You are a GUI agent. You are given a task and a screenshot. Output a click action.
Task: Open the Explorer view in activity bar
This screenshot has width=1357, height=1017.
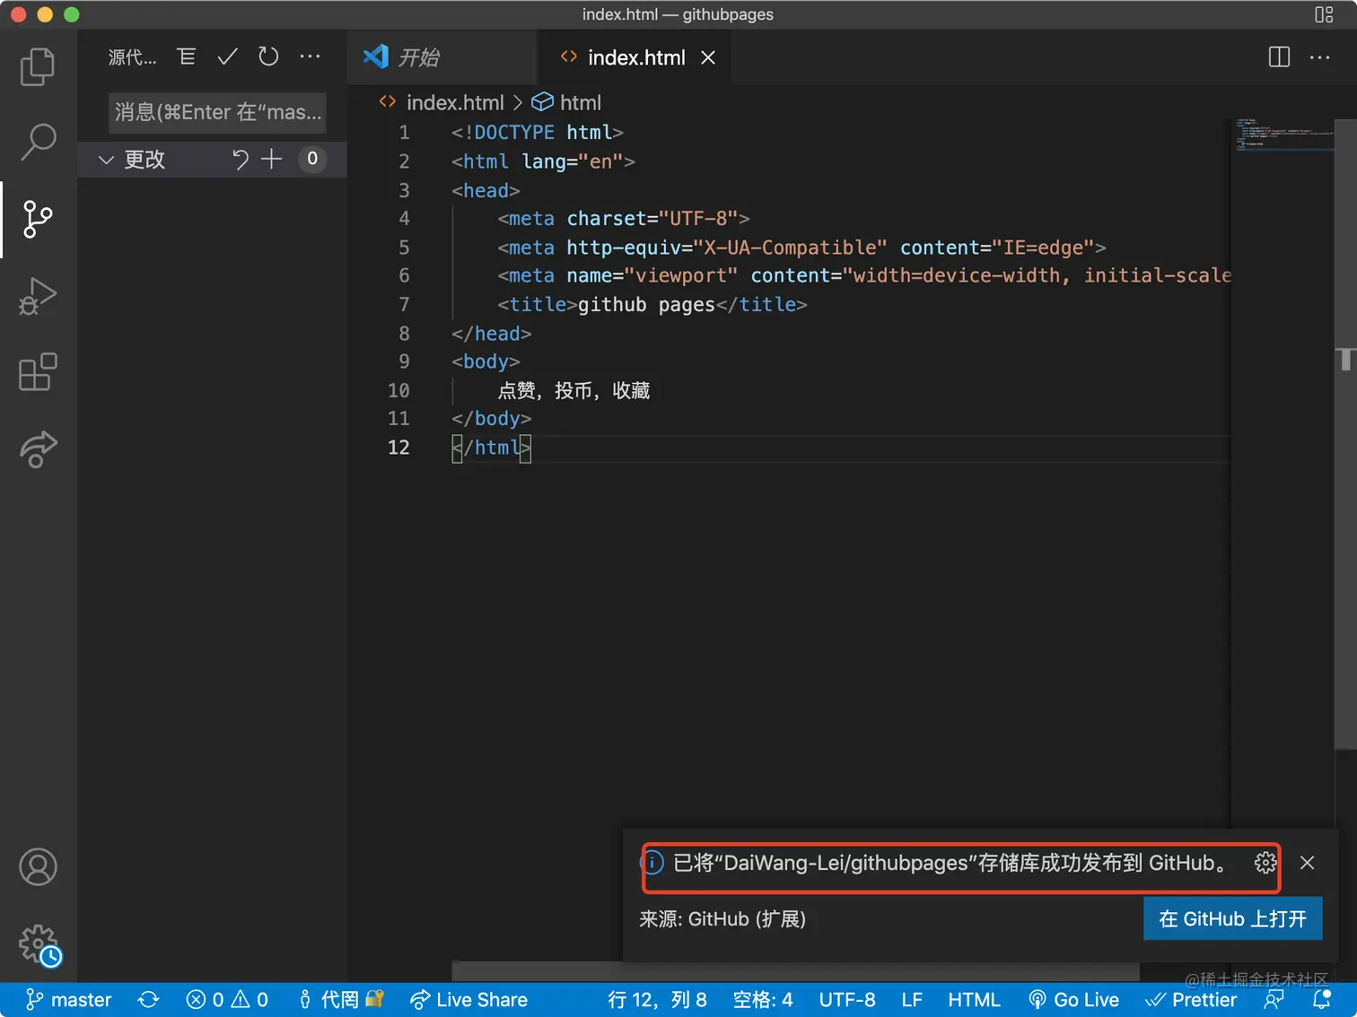pos(38,66)
